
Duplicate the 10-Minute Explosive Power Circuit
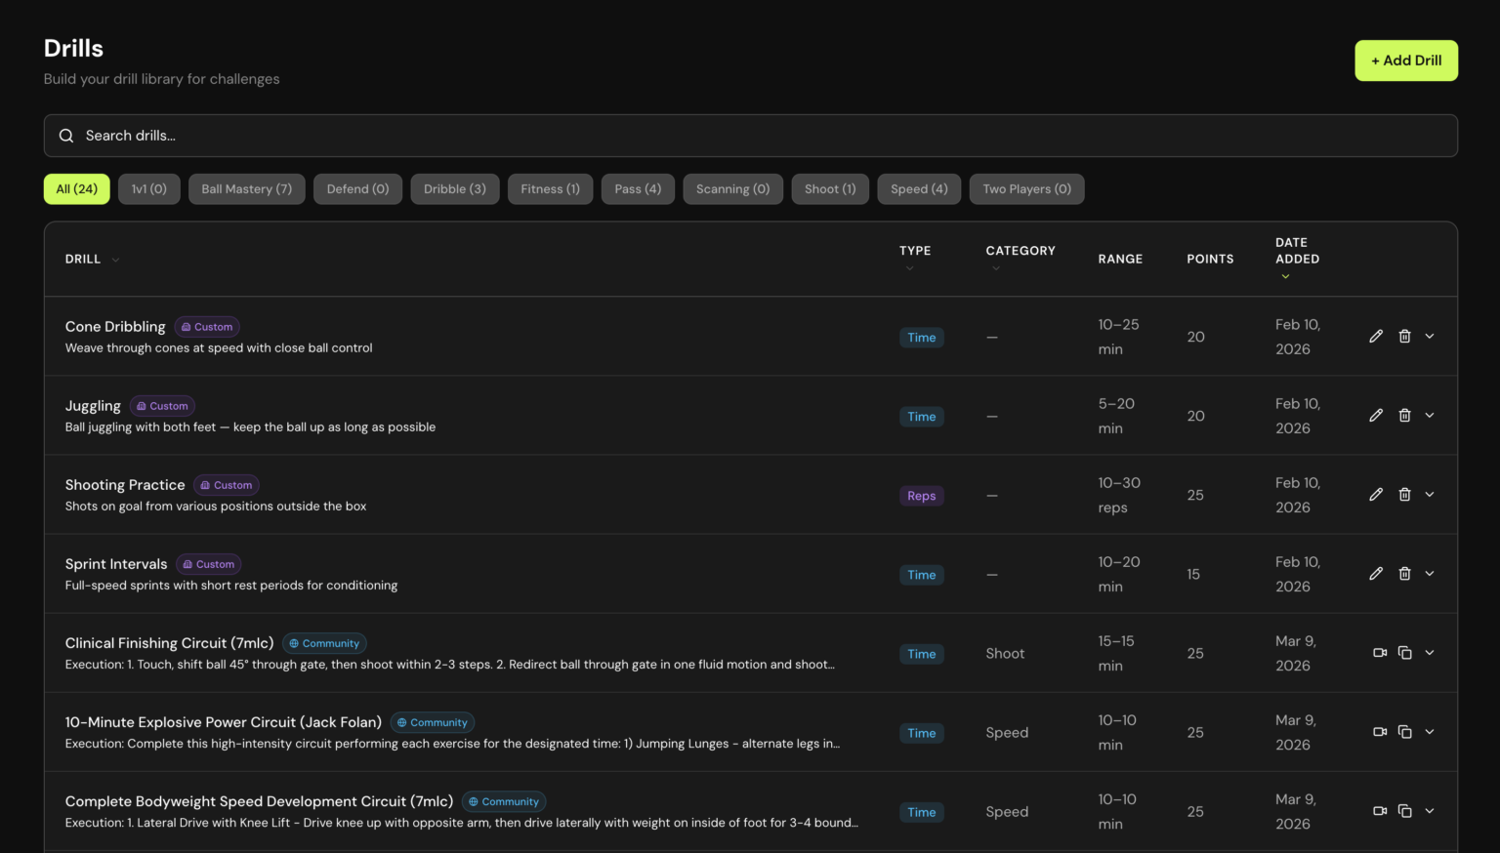click(x=1404, y=732)
